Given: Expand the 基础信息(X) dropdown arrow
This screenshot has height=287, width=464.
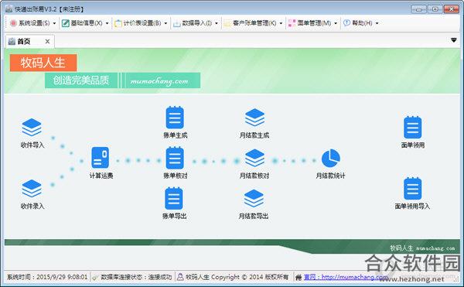Looking at the screenshot, I should (x=107, y=23).
